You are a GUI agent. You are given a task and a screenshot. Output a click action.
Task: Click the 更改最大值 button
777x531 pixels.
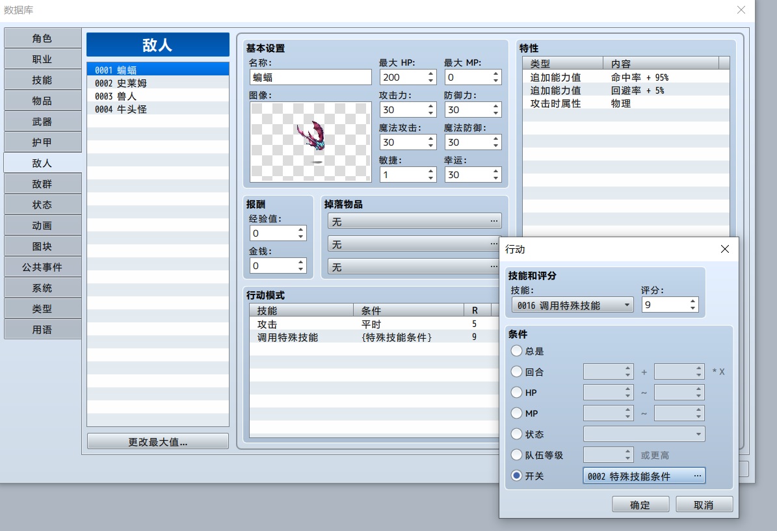pyautogui.click(x=157, y=441)
